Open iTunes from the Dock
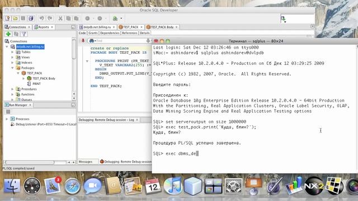Viewport: 358px width, 201px height. click(173, 186)
